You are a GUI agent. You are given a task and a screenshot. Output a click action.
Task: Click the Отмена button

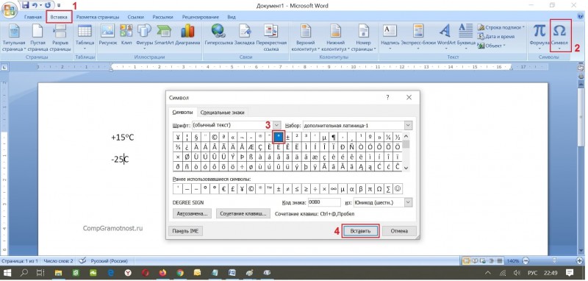click(399, 231)
